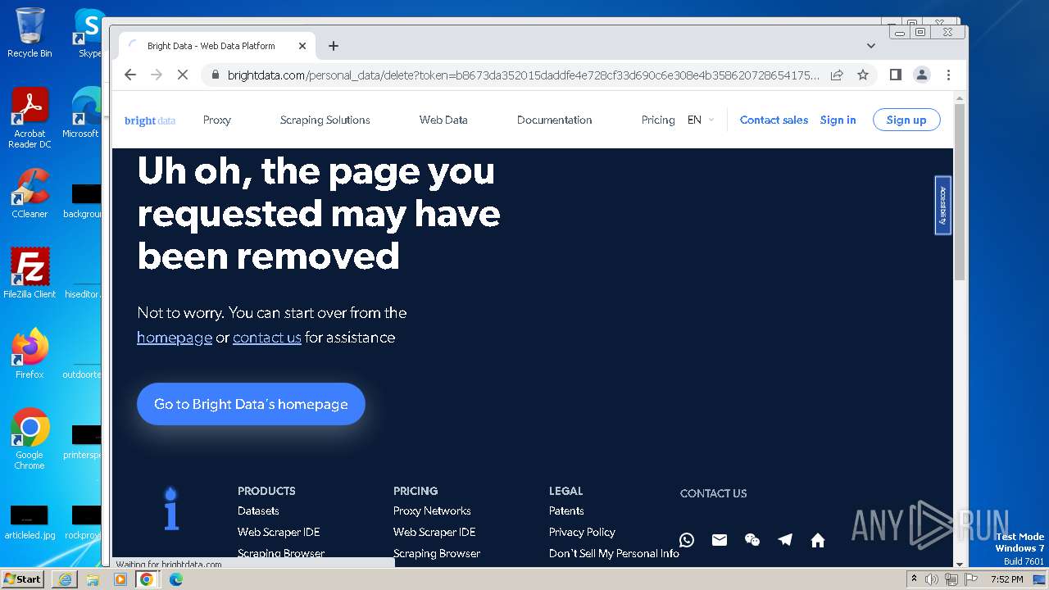Screen dimensions: 1049x590
Task: Open the Chrome three-dot menu
Action: (x=948, y=75)
